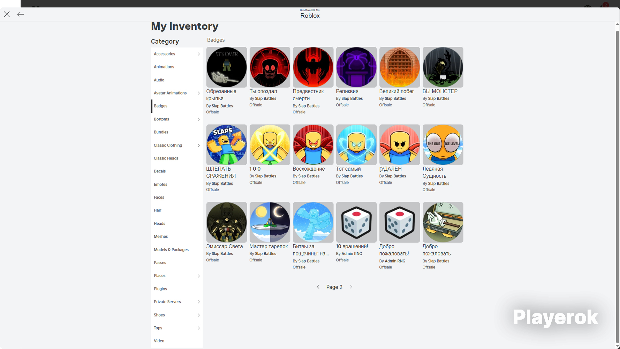Open the "ВЫ МОНСТЕР" badge image

[443, 67]
